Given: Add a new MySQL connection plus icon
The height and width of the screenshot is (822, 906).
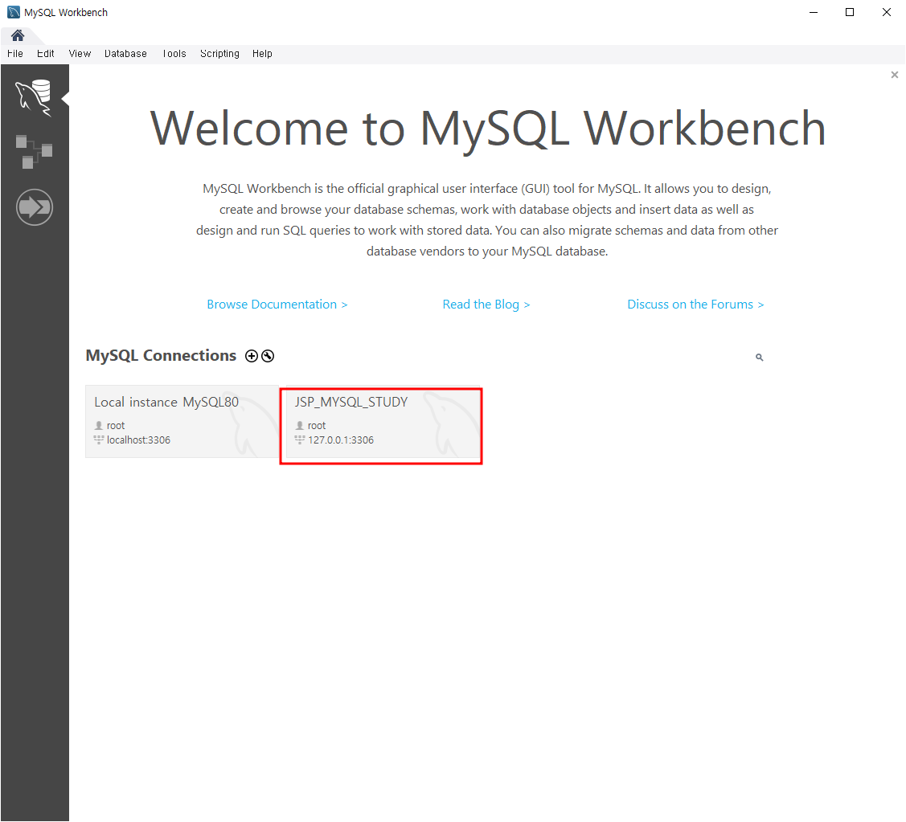Looking at the screenshot, I should coord(252,356).
